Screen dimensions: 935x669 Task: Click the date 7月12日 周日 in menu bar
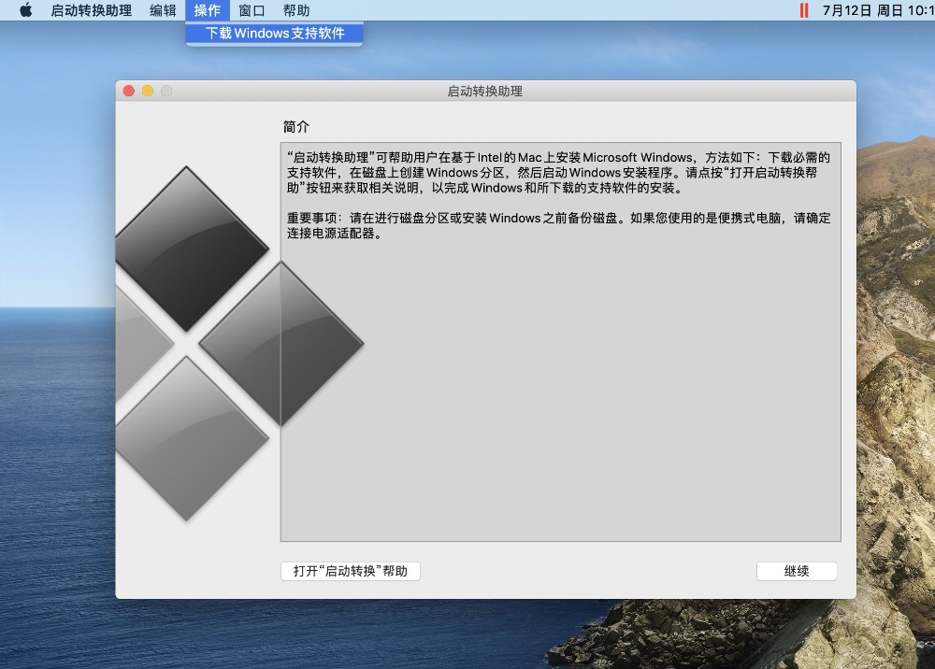pyautogui.click(x=862, y=10)
